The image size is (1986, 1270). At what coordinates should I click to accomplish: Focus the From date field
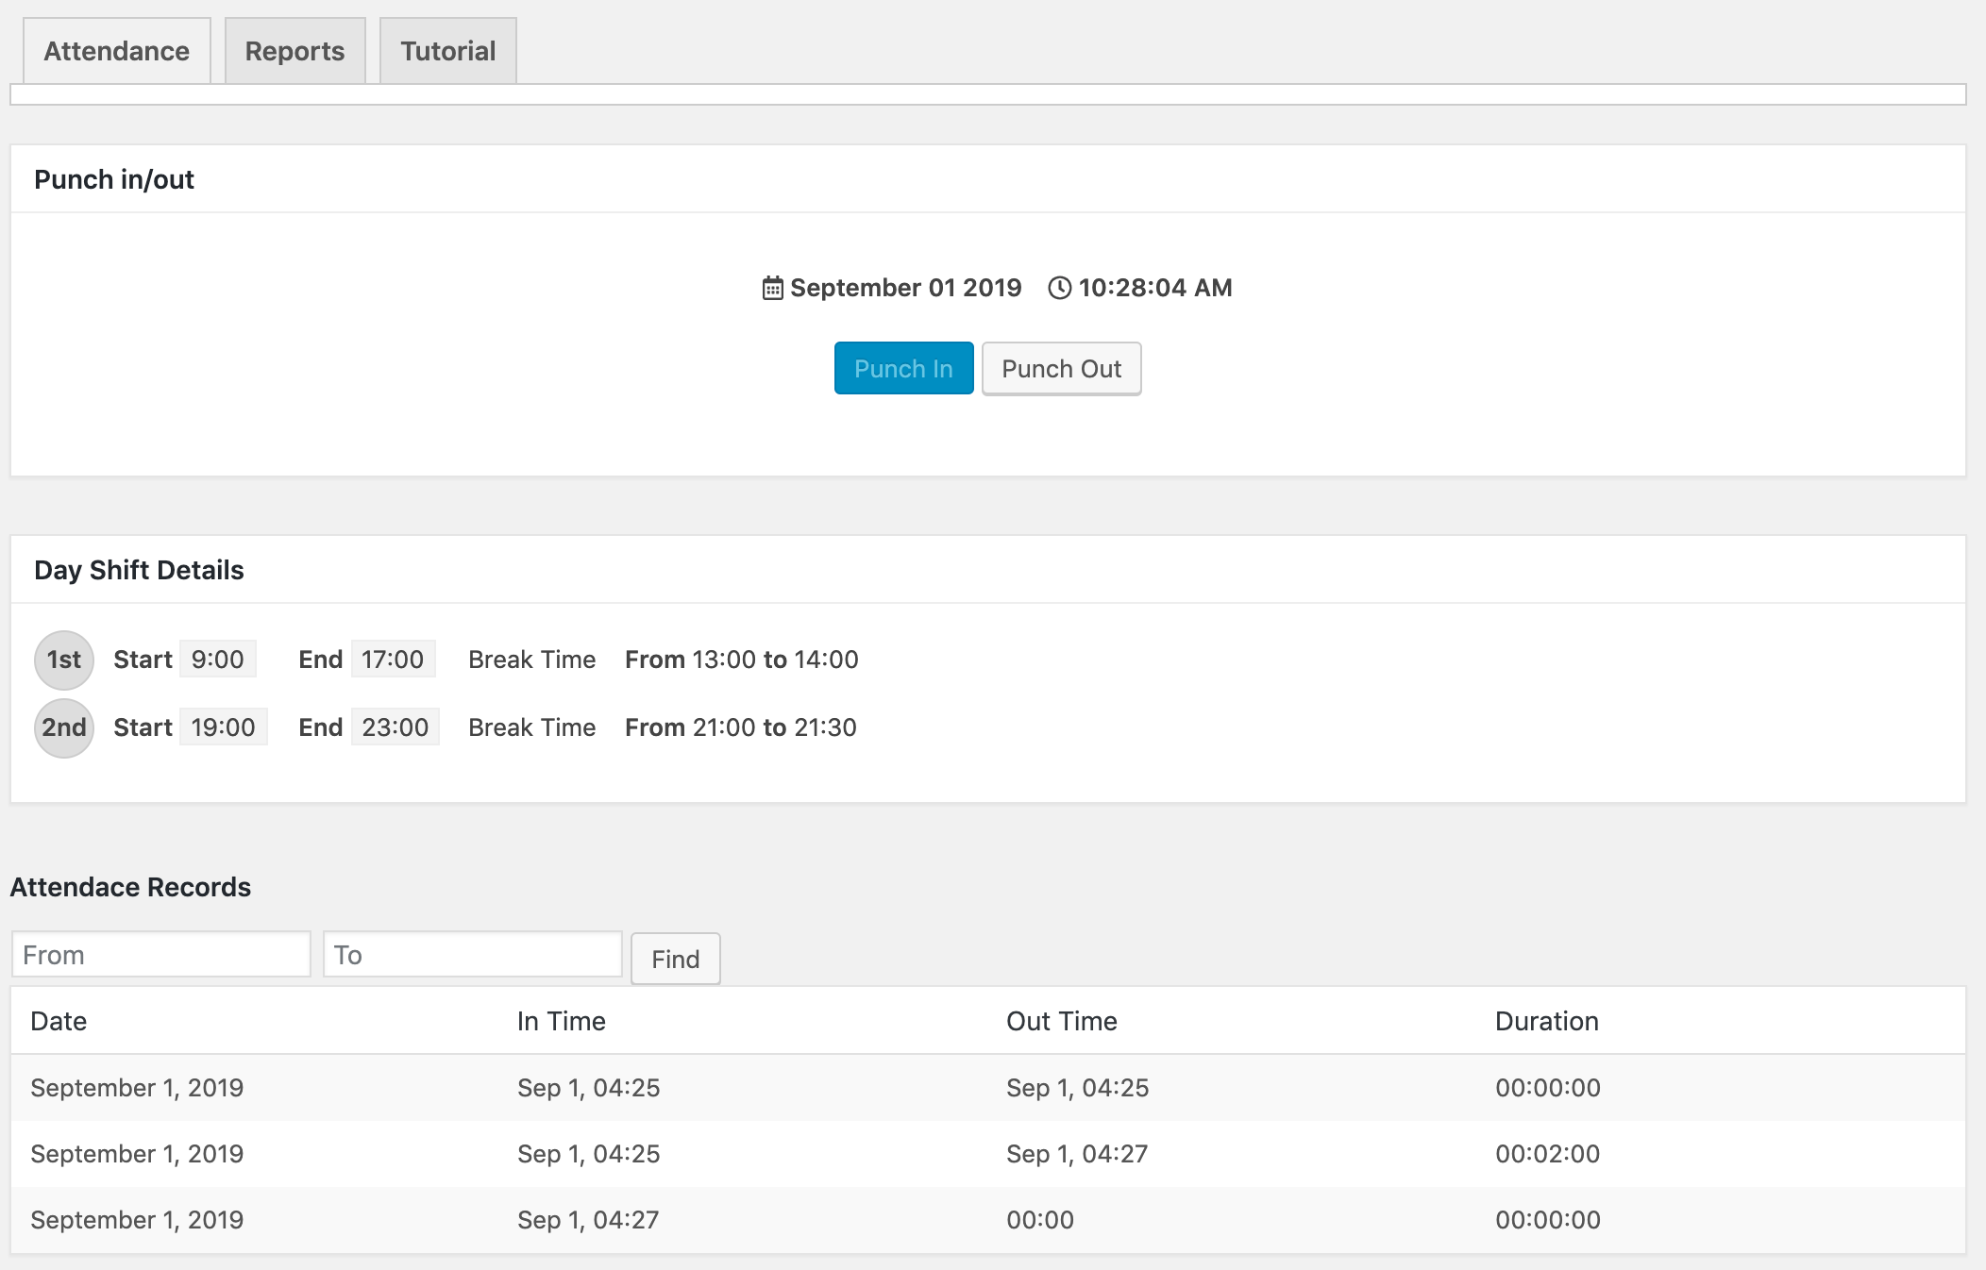pos(160,955)
